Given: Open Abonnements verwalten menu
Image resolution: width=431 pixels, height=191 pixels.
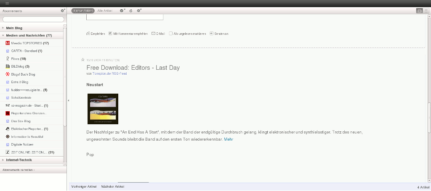Looking at the screenshot, I should [x=19, y=170].
